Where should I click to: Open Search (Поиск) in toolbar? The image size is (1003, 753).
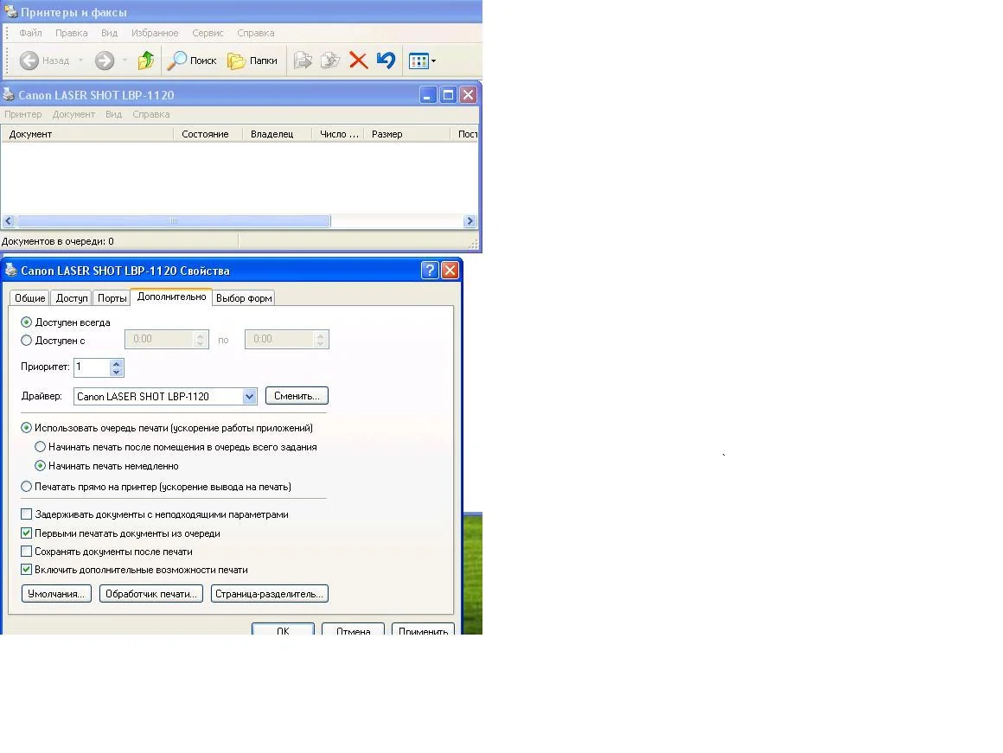(x=192, y=61)
